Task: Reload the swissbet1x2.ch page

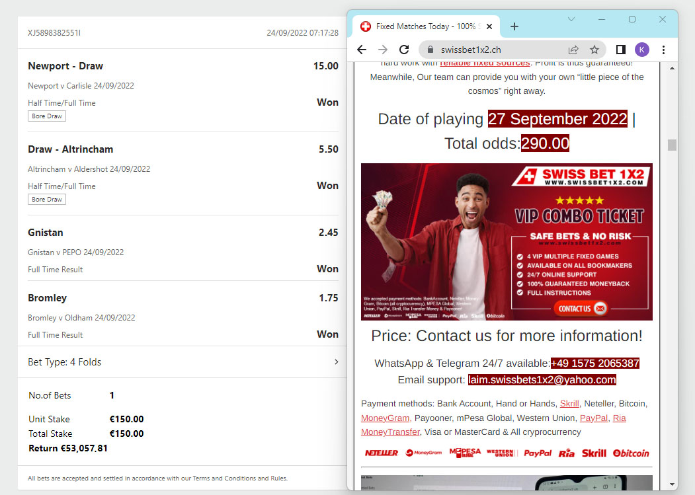Action: [x=404, y=50]
